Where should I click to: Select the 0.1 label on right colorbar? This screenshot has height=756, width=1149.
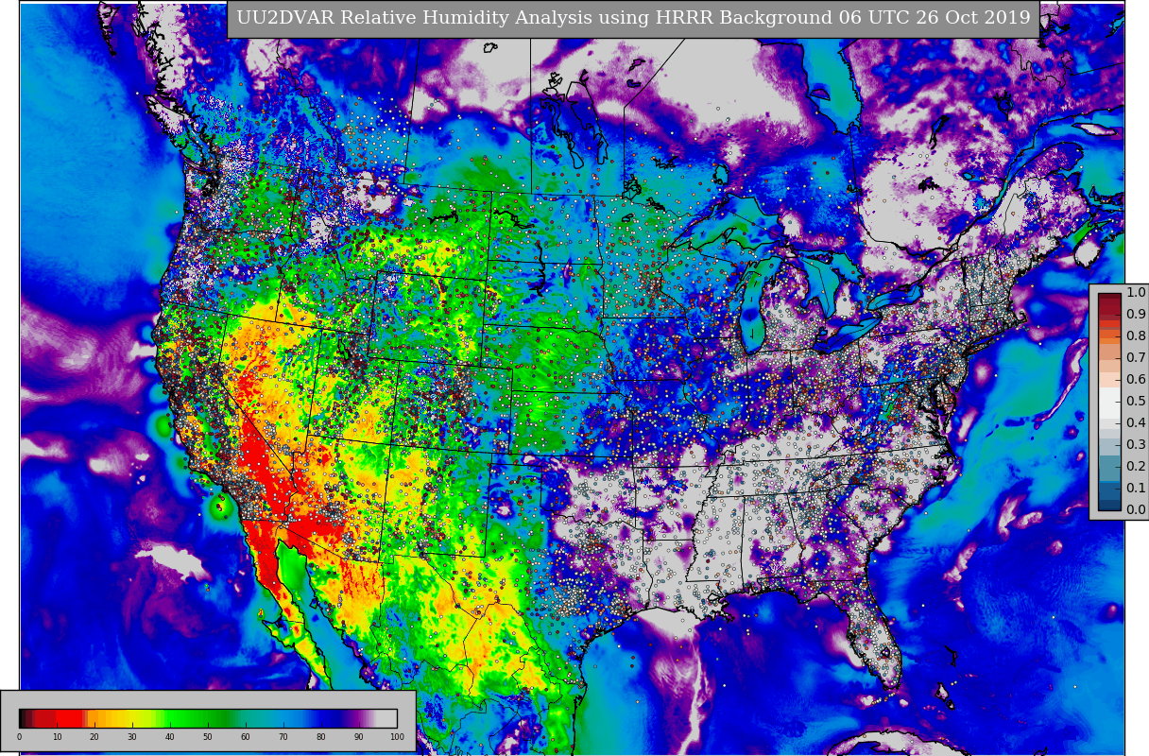coord(1136,489)
